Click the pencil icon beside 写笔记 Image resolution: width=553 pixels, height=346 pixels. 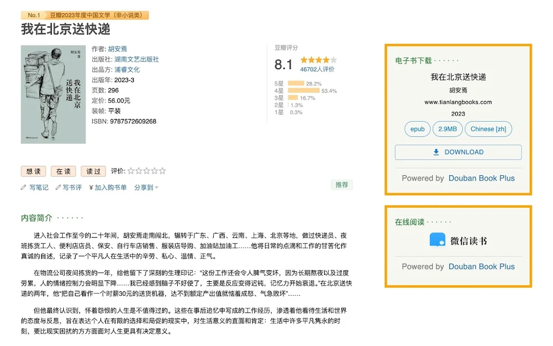pyautogui.click(x=23, y=188)
